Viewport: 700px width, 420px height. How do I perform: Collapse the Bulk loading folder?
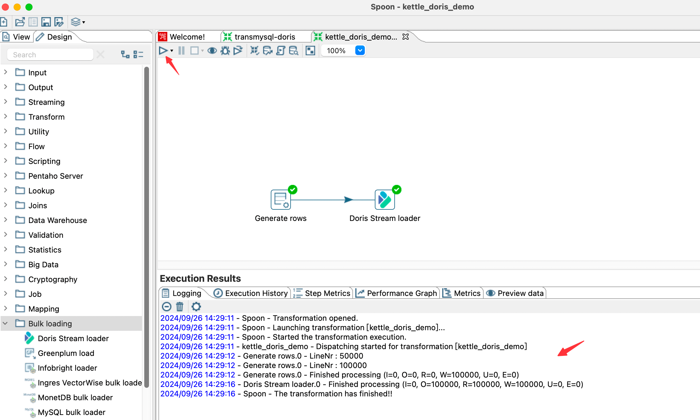click(x=6, y=323)
